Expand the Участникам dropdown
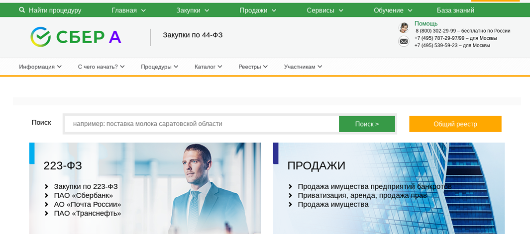This screenshot has height=234, width=530. [x=303, y=67]
